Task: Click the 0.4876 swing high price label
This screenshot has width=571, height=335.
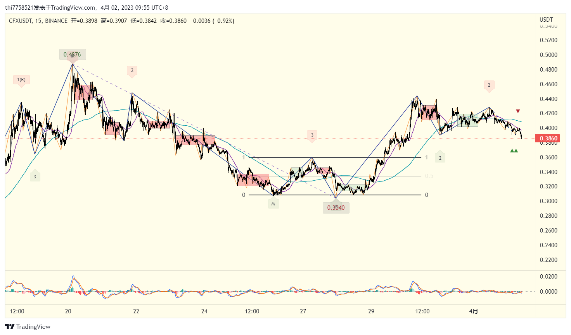Action: (73, 55)
